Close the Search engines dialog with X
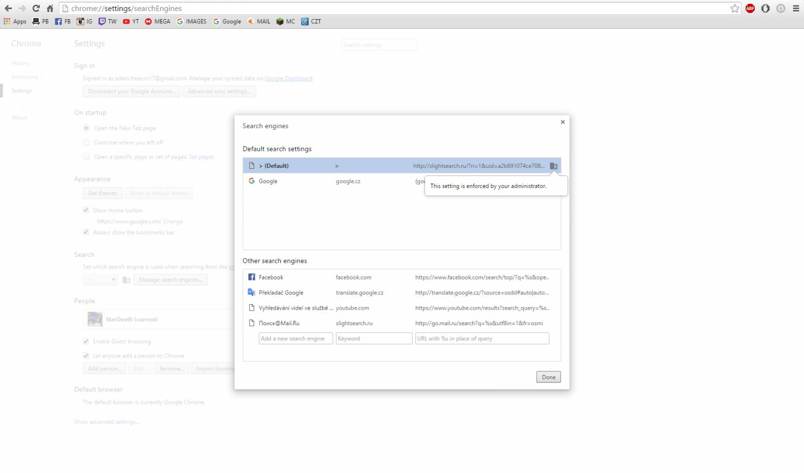The height and width of the screenshot is (473, 804). click(563, 122)
